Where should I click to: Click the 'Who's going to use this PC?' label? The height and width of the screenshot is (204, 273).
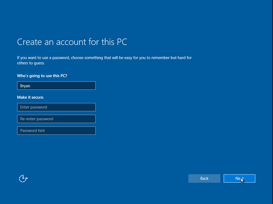click(42, 76)
